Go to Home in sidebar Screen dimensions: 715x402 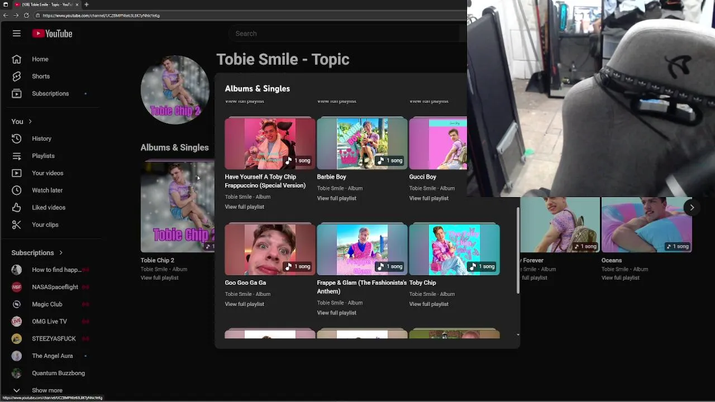click(40, 59)
